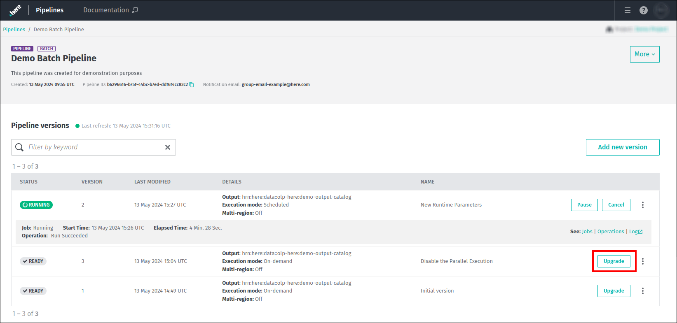The height and width of the screenshot is (323, 677).
Task: Copy the pipeline ID to the clipboard
Action: pyautogui.click(x=192, y=85)
